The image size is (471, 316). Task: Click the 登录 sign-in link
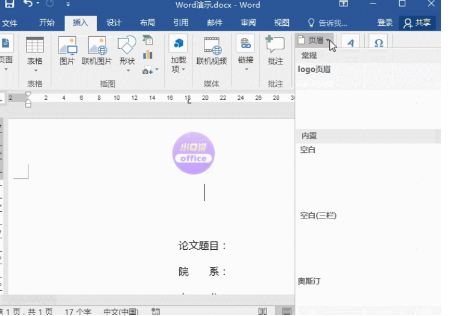(385, 23)
